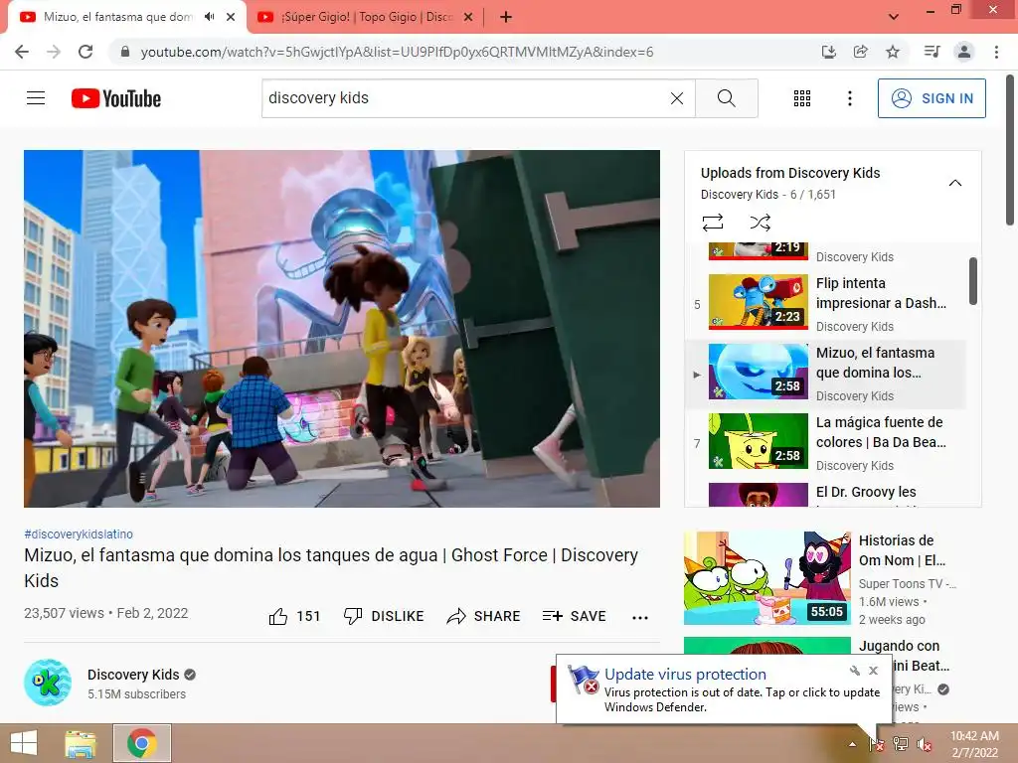Screen dimensions: 1018x763
Task: Go to YouTube home via logo
Action: point(116,98)
